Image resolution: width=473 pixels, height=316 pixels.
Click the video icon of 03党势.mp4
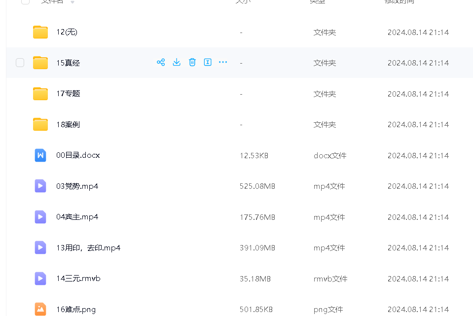click(40, 186)
